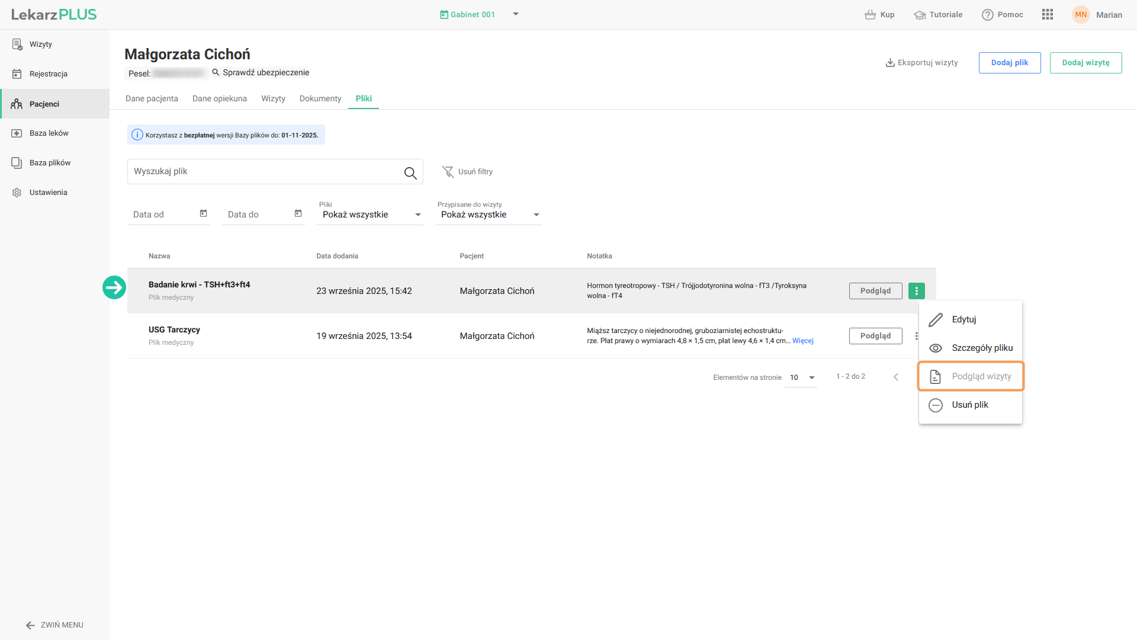Click the Dodaj plik button

tap(1009, 63)
